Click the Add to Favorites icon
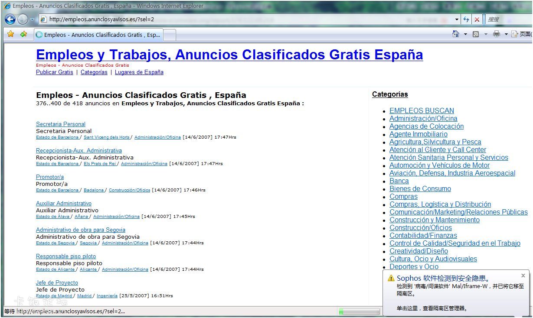The image size is (533, 318). [x=23, y=34]
